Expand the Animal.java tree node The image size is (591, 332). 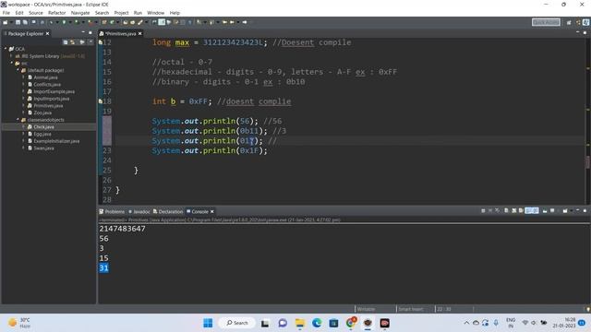pyautogui.click(x=23, y=77)
